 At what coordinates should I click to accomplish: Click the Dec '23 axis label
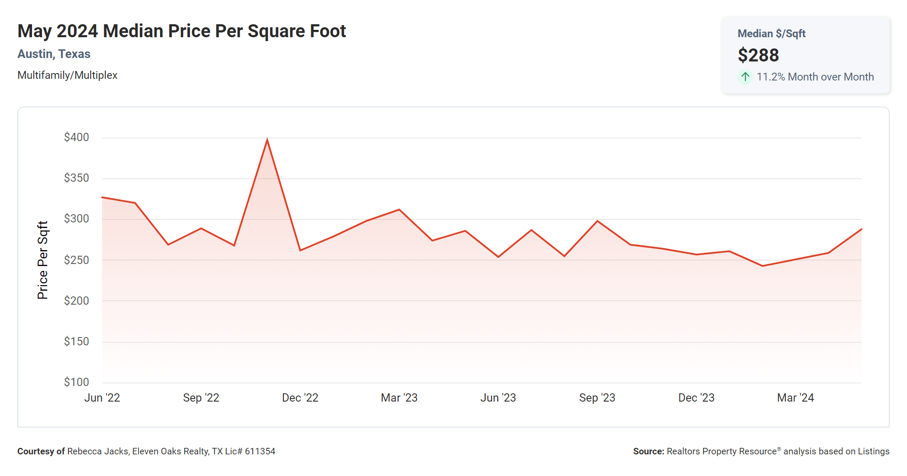(x=696, y=398)
